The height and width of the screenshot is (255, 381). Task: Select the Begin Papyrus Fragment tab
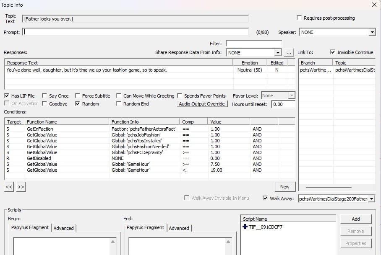click(x=30, y=228)
